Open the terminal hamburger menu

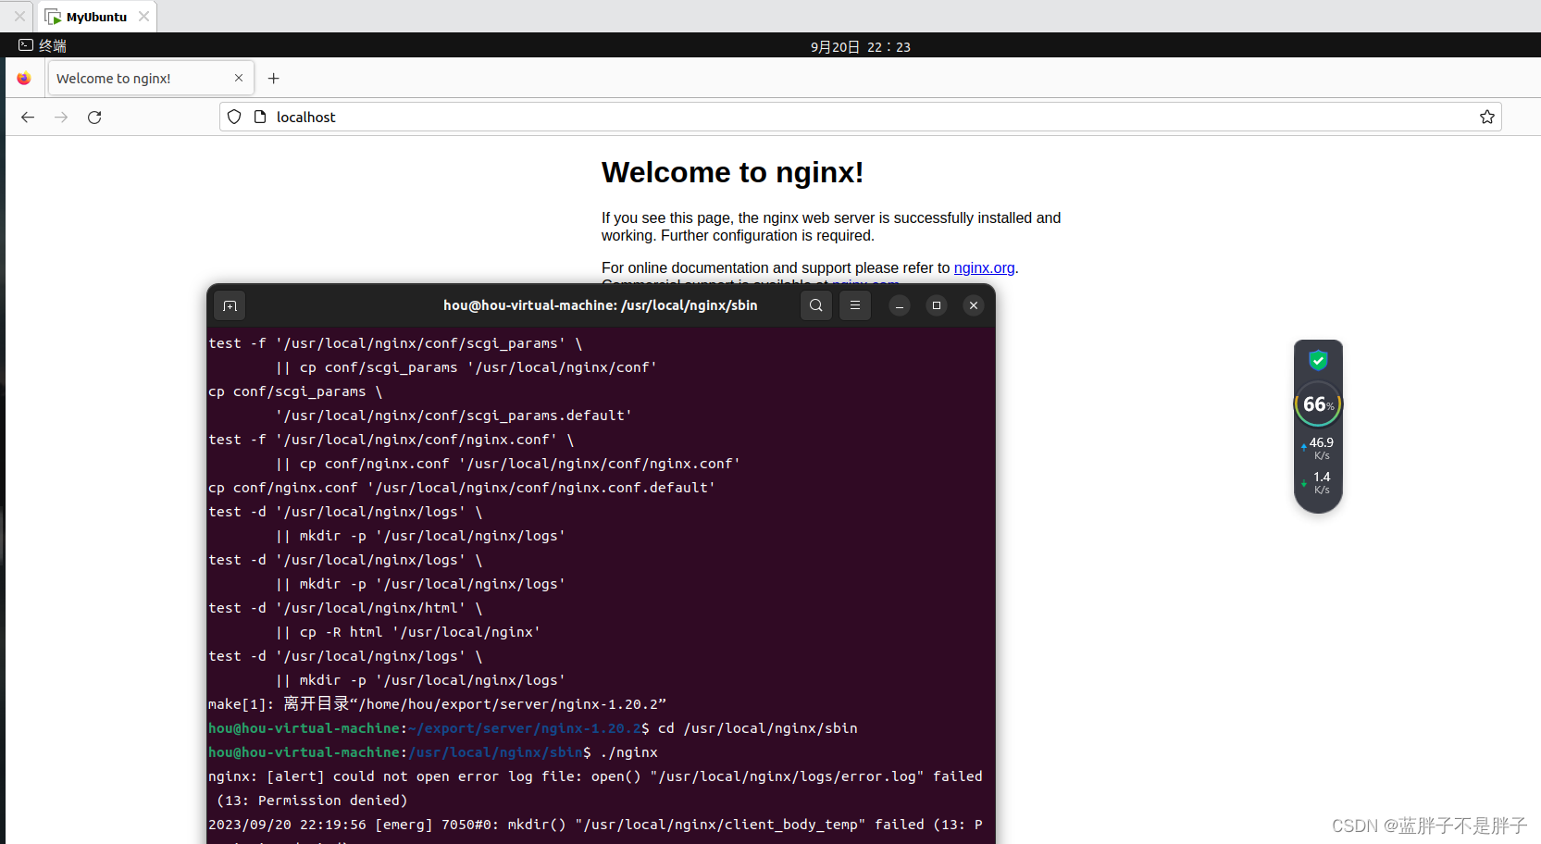[855, 305]
